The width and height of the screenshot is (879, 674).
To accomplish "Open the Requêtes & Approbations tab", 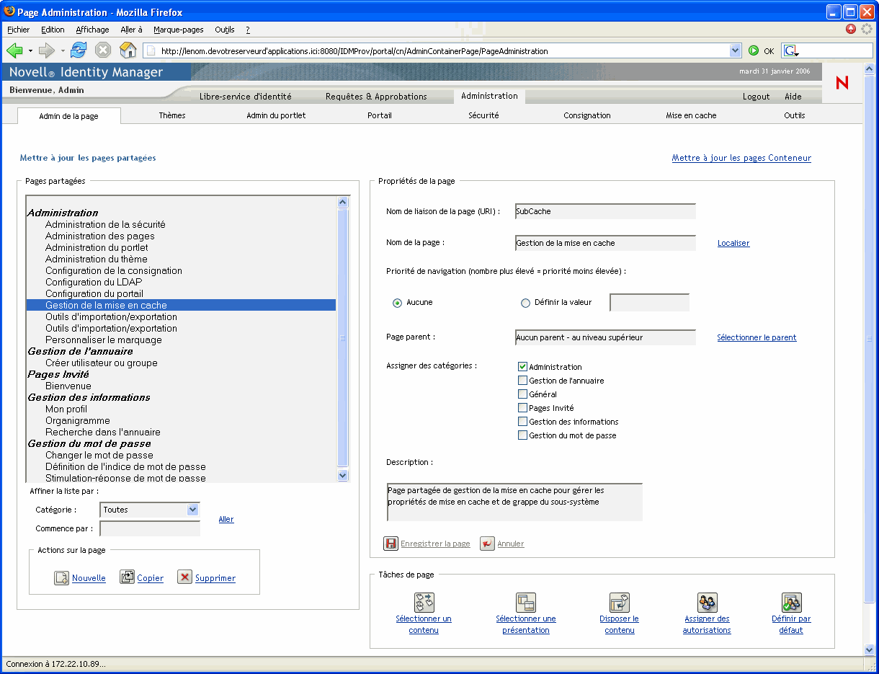I will click(x=376, y=97).
